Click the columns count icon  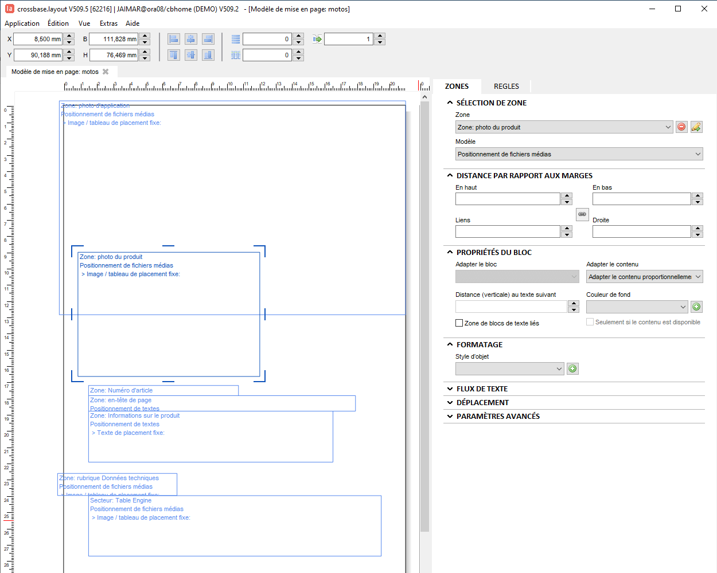pos(236,55)
